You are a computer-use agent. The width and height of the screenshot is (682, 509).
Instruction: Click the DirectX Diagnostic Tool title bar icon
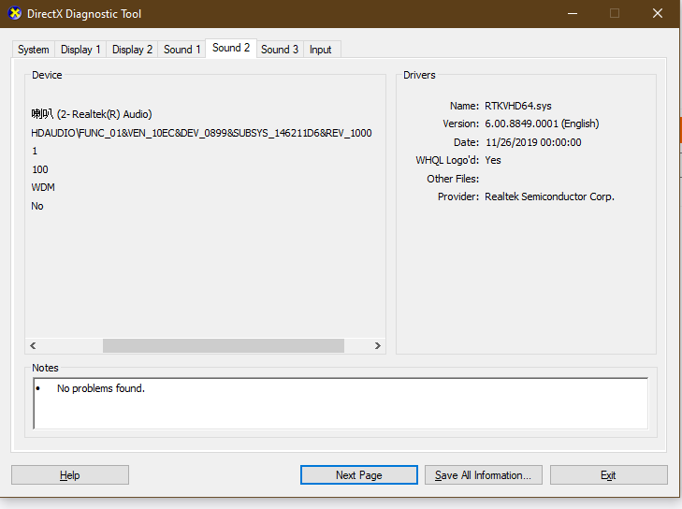point(15,13)
